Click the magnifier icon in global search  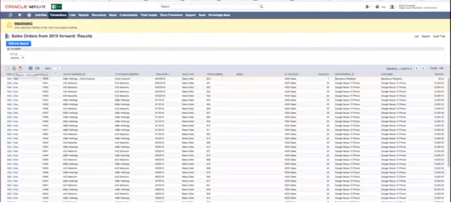tap(261, 6)
